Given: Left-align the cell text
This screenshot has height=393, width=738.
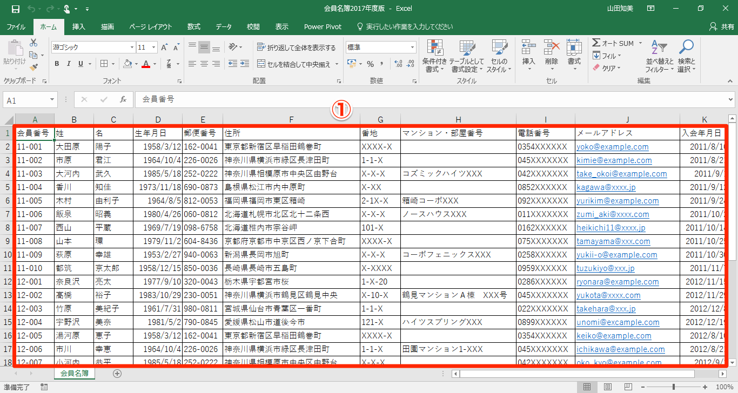Looking at the screenshot, I should click(192, 64).
